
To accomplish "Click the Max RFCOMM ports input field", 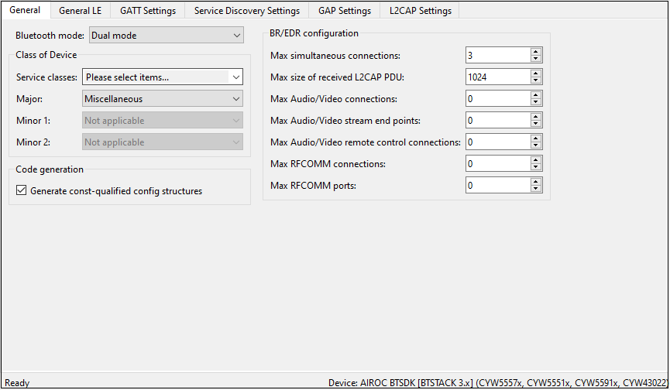I will (497, 186).
